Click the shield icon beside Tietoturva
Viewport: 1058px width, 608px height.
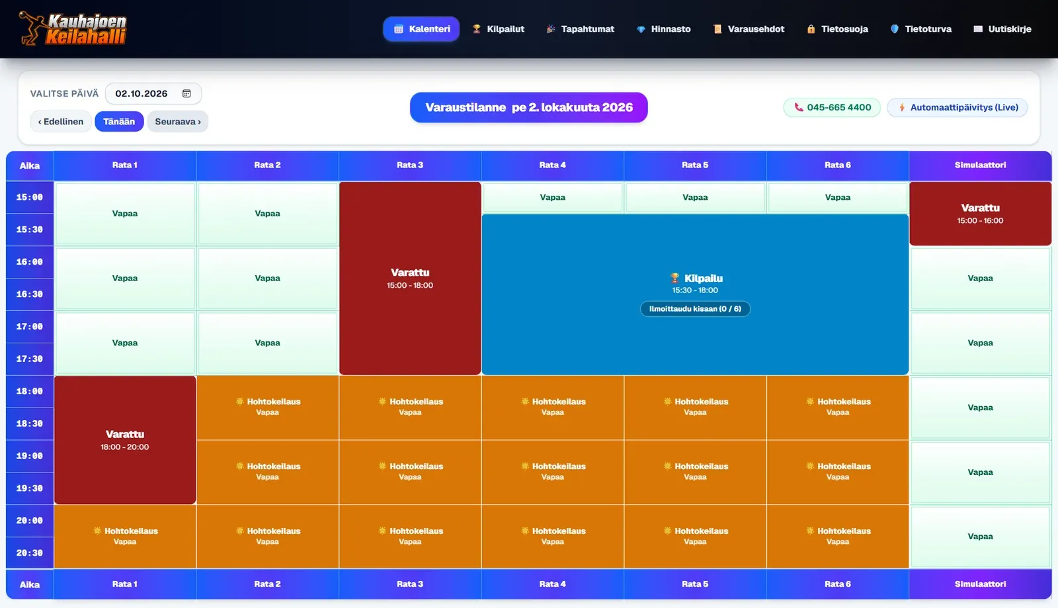click(x=895, y=29)
